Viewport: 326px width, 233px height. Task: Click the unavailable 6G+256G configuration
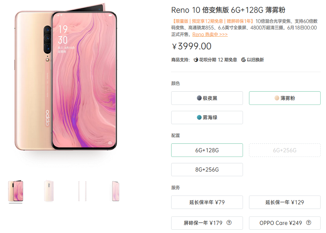coord(284,150)
